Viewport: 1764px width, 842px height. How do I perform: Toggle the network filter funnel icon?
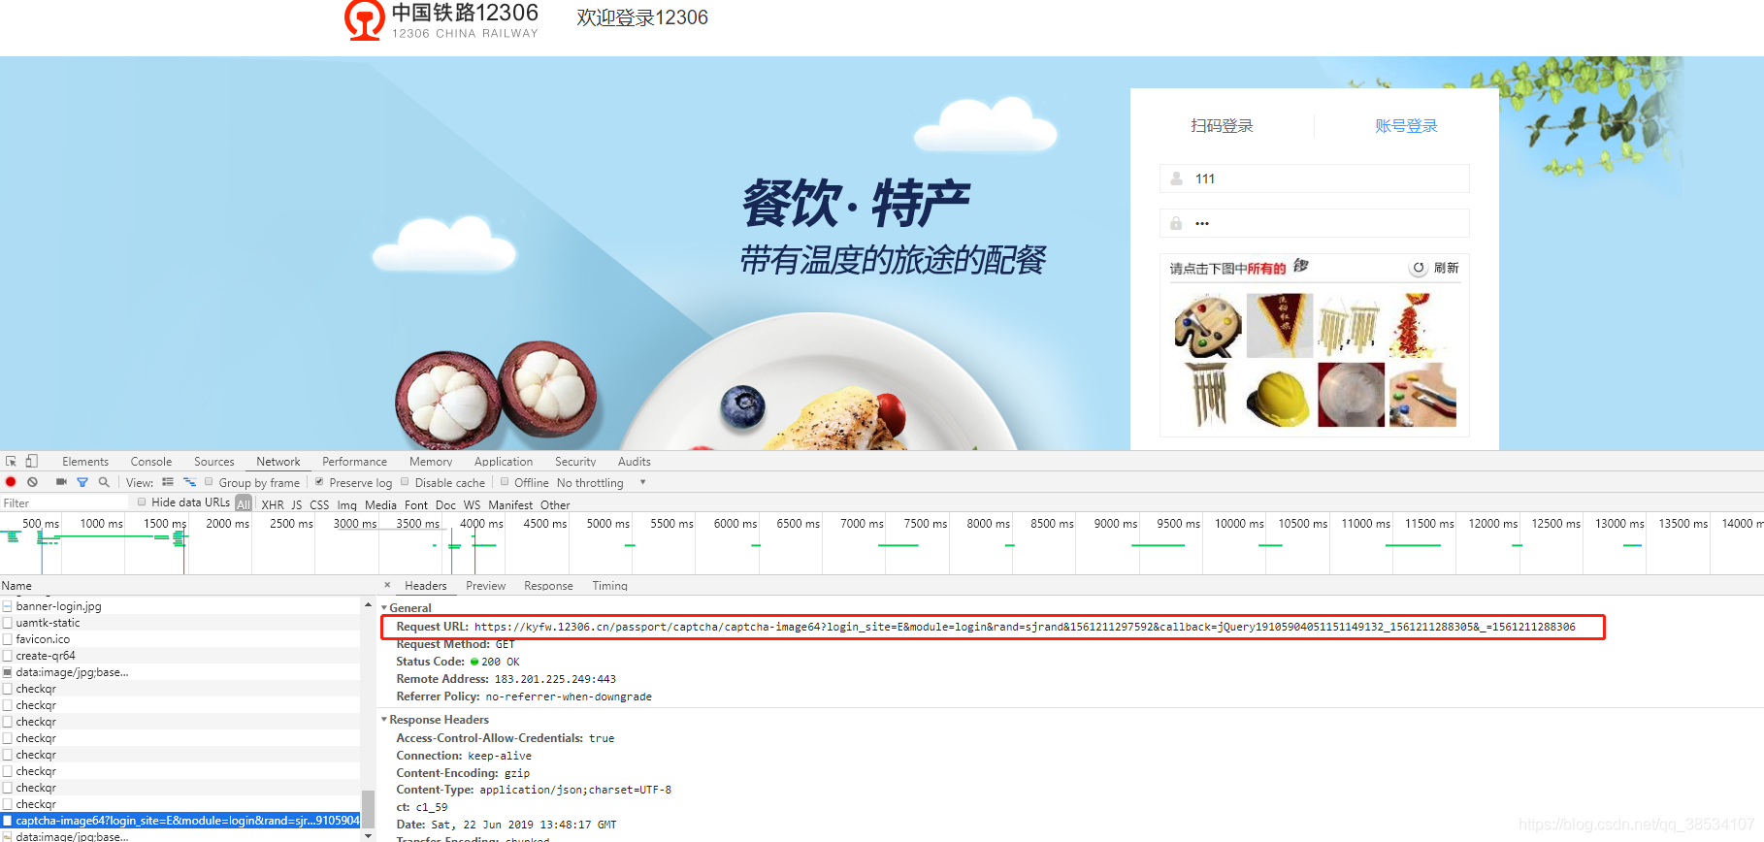click(82, 482)
